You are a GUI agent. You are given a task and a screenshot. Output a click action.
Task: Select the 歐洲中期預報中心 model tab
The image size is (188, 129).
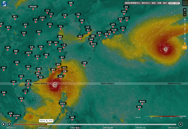(132, 3)
